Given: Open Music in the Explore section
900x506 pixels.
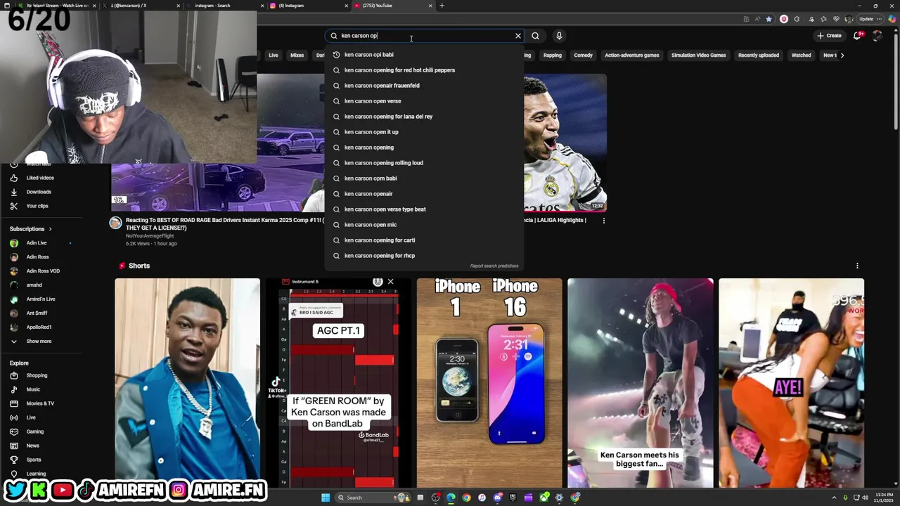Looking at the screenshot, I should 33,389.
